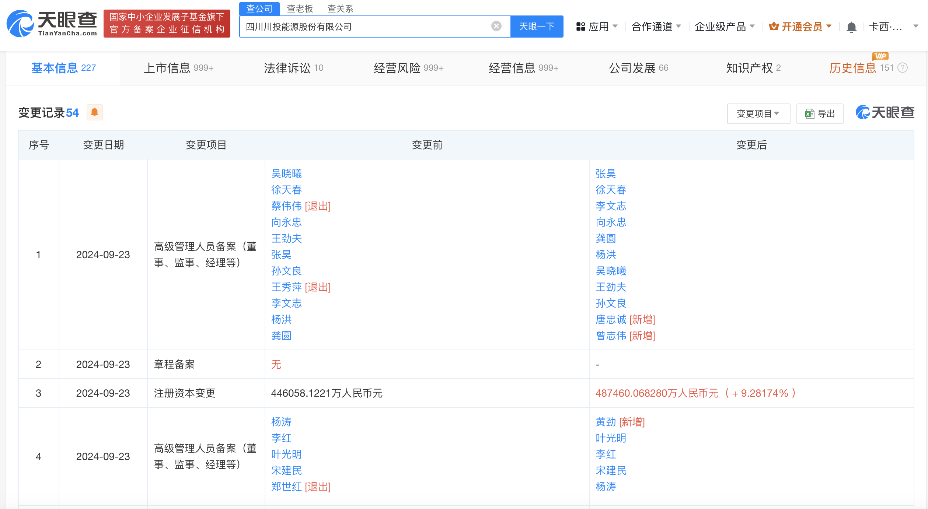The height and width of the screenshot is (509, 928).
Task: Click the 变更后 column header
Action: 751,145
